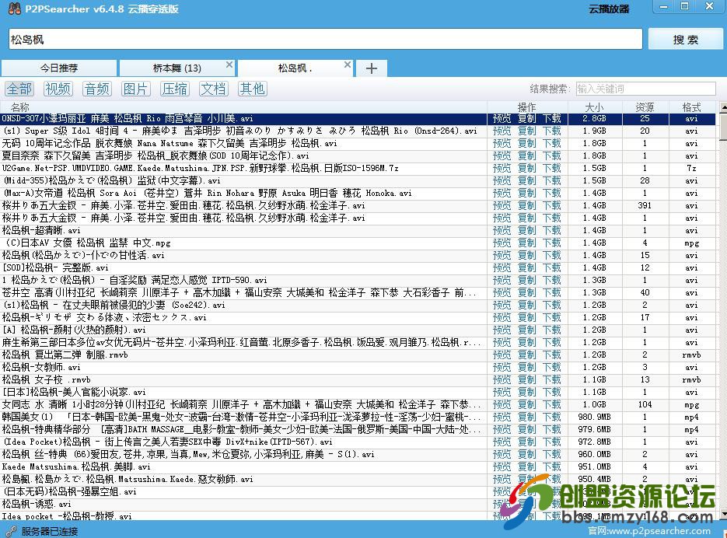Click the 979.6MB size cell
Screen dimensions: 727x538
pyautogui.click(x=594, y=429)
